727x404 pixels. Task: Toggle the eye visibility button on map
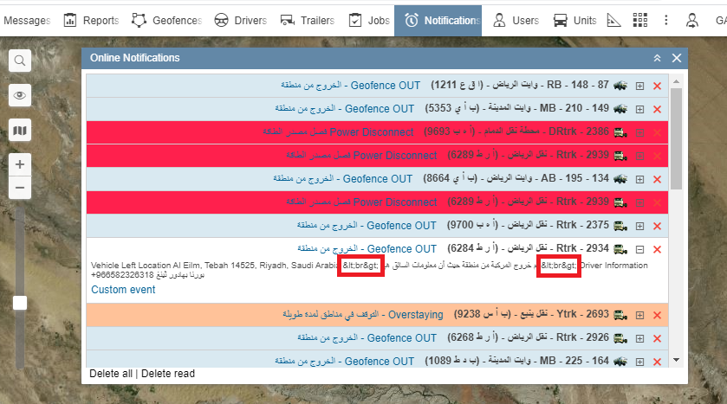19,95
